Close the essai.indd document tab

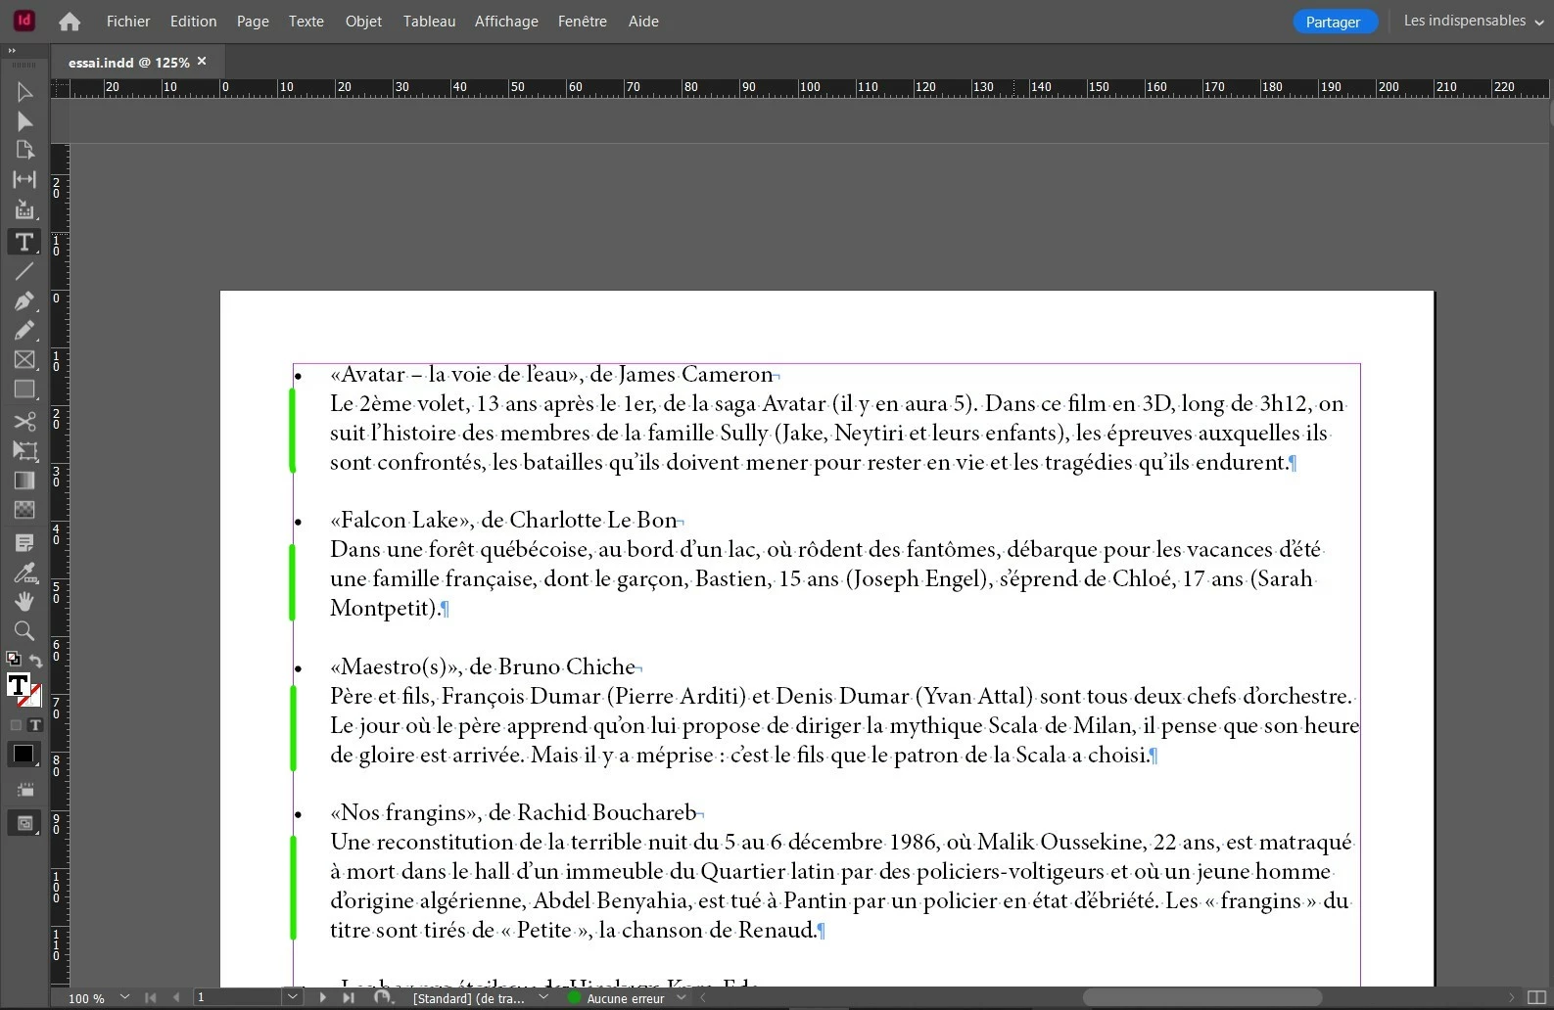click(x=202, y=61)
